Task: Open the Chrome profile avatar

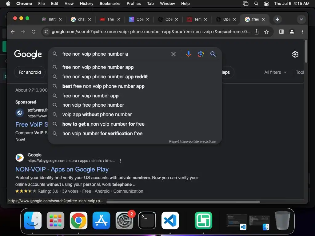Action: 292,32
